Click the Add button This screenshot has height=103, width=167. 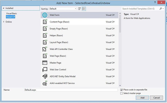click(x=142, y=98)
